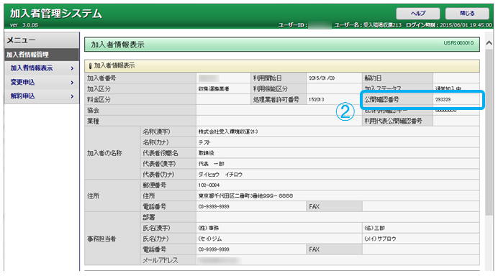Open 変更申込 menu item
Screen dimensions: 498x276
click(x=22, y=82)
